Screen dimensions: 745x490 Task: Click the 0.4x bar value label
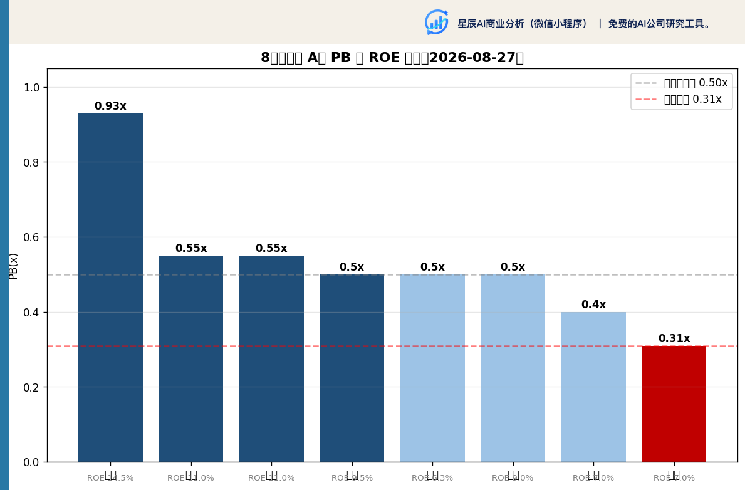[x=593, y=305]
